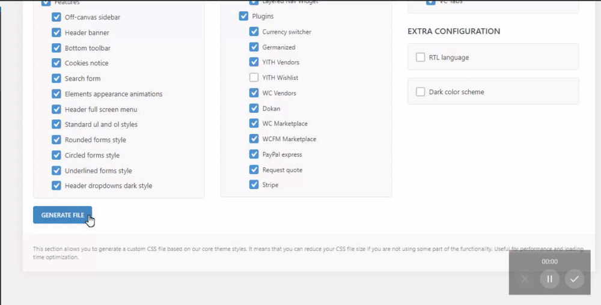Screen dimensions: 601x305
Task: Click the Plugins label text
Action: point(263,16)
